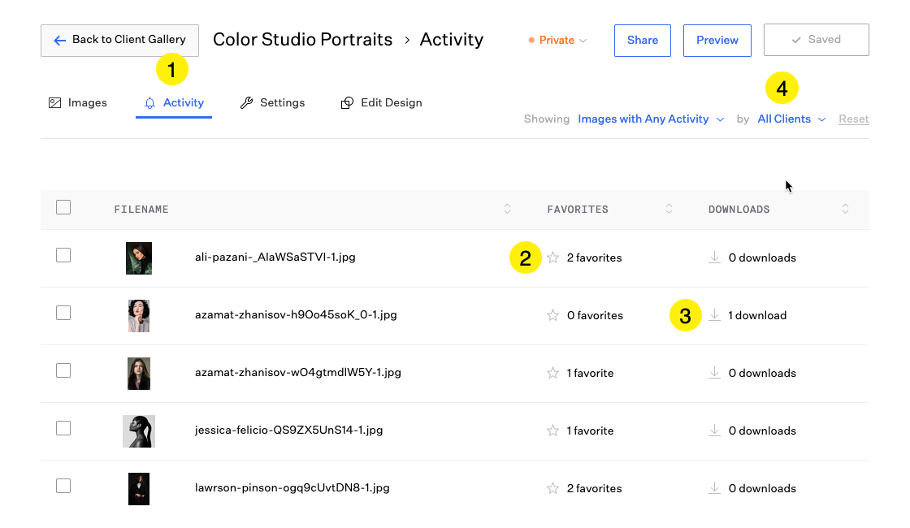
Task: Switch to the Images tab
Action: 78,102
